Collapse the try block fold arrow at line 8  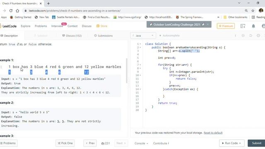tap(140, 68)
